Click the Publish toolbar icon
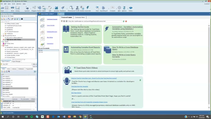The width and height of the screenshot is (211, 119). coord(82,9)
